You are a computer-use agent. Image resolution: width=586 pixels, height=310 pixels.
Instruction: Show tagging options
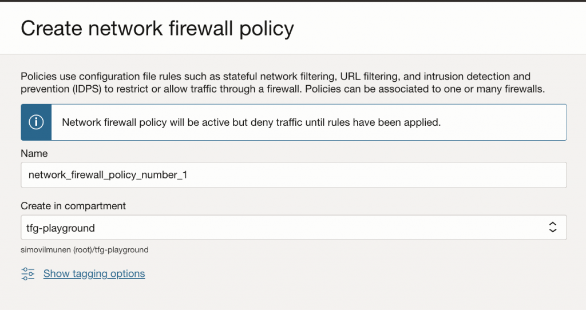(x=94, y=274)
